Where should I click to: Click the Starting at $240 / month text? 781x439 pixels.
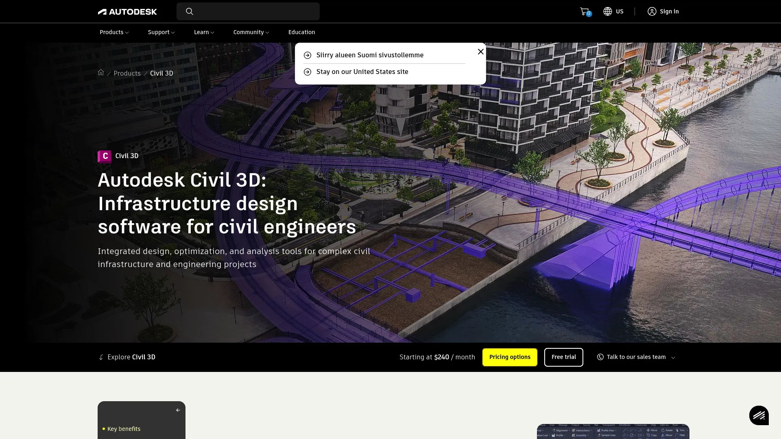437,357
